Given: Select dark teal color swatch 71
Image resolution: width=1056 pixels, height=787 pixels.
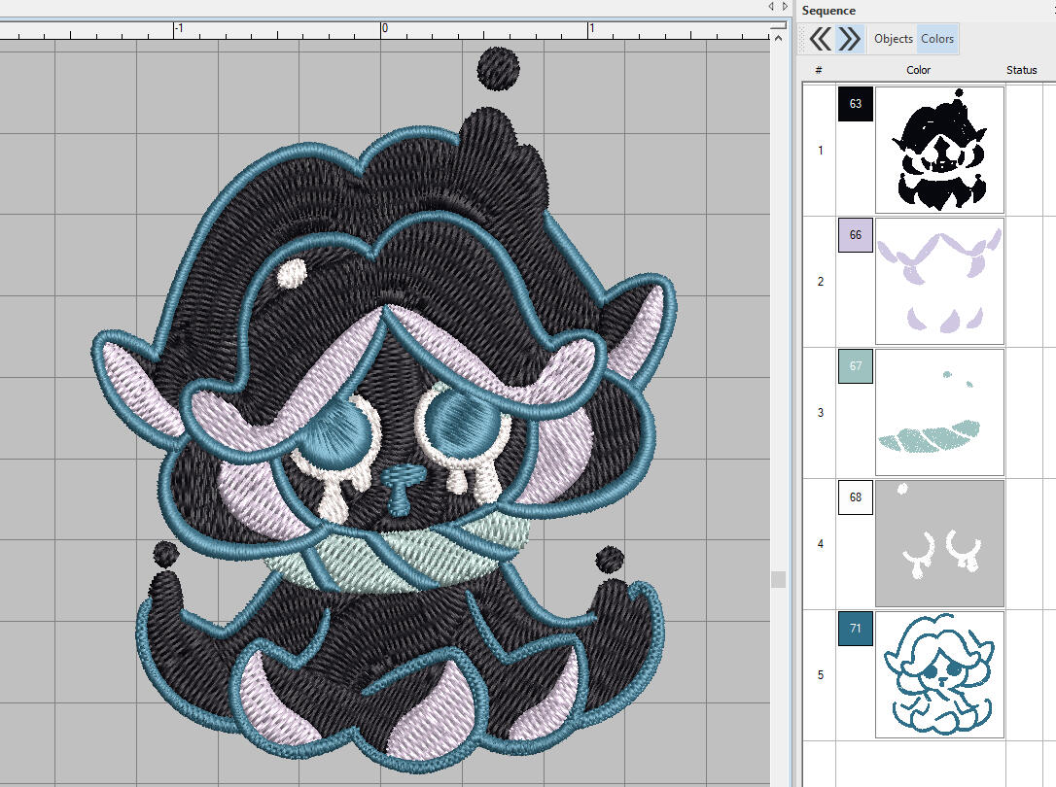Looking at the screenshot, I should pyautogui.click(x=856, y=629).
